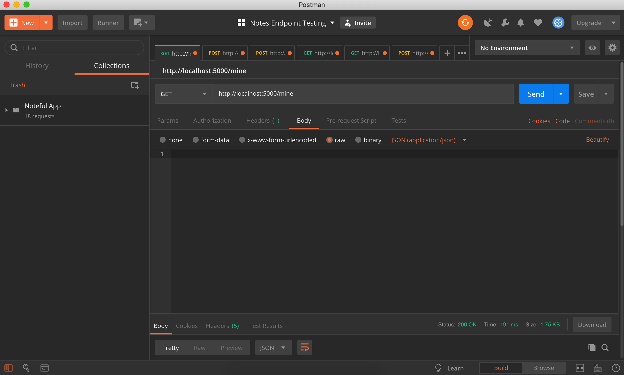The width and height of the screenshot is (624, 375).
Task: Open the Params tab
Action: point(167,121)
